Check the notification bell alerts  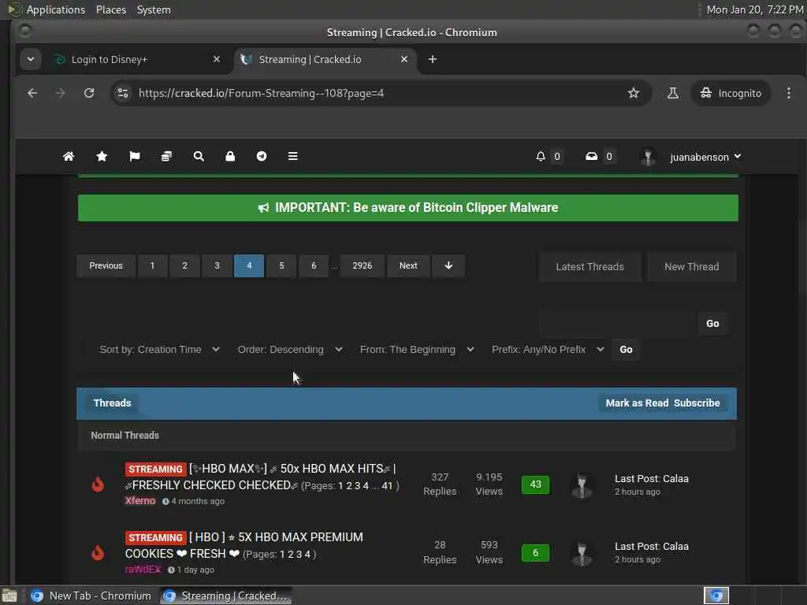(541, 157)
